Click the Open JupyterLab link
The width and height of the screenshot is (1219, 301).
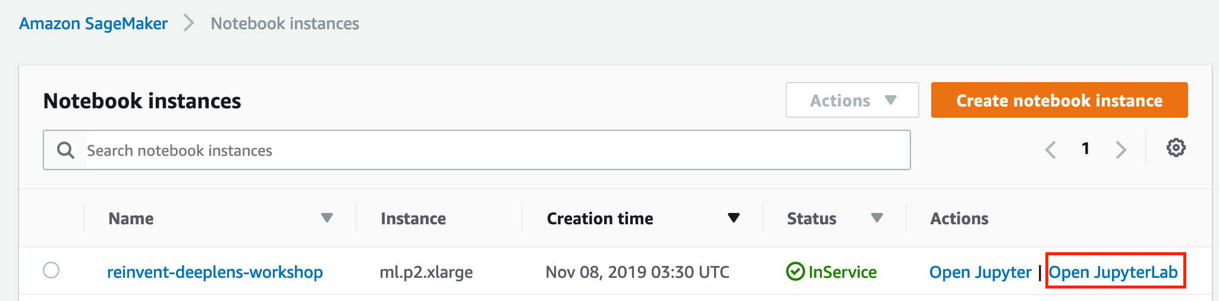pyautogui.click(x=1113, y=272)
